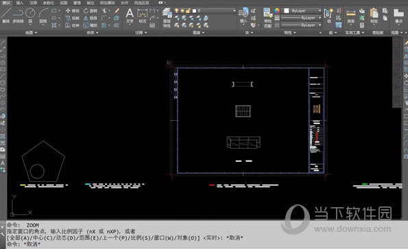Activate the Move (移动) modify tool
Screen dimensions: 408x249
[73, 11]
